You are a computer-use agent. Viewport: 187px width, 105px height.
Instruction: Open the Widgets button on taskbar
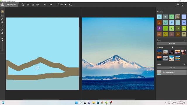click(3, 103)
